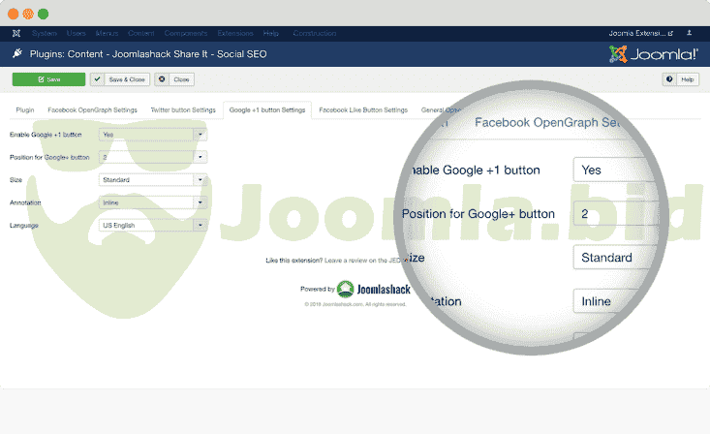Click the plug icon beside the Plugins title
This screenshot has width=710, height=434.
tap(17, 53)
